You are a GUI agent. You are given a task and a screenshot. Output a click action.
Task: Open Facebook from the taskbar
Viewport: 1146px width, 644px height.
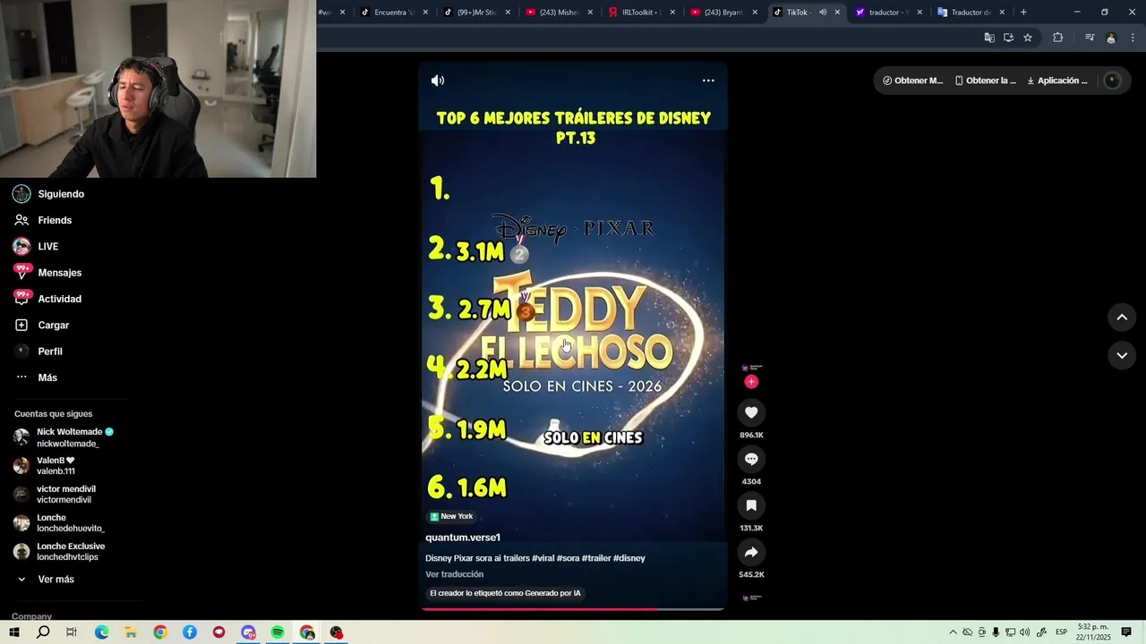pos(190,632)
